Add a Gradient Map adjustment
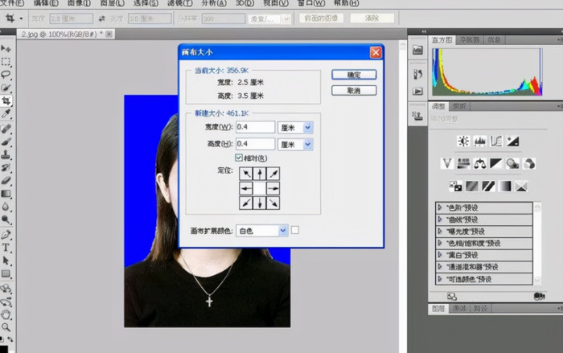The width and height of the screenshot is (563, 353). pos(505,186)
